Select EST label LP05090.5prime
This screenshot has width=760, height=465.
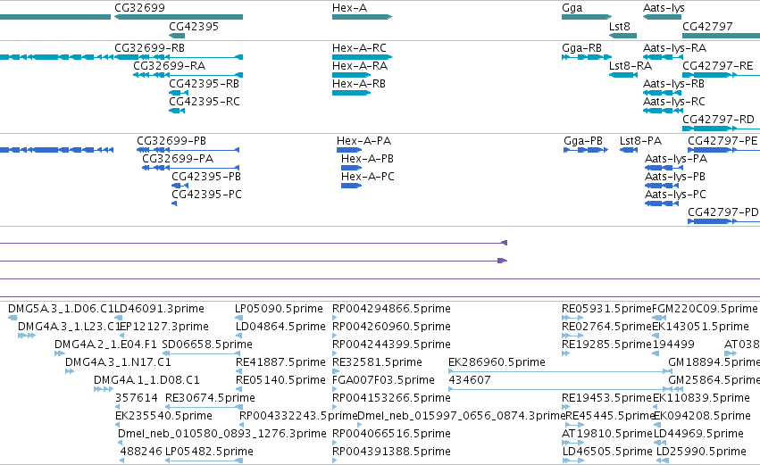tap(279, 309)
